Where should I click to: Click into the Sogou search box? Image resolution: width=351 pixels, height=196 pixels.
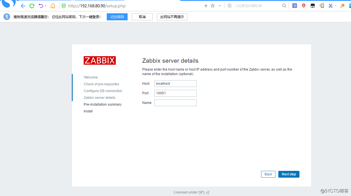point(256,6)
